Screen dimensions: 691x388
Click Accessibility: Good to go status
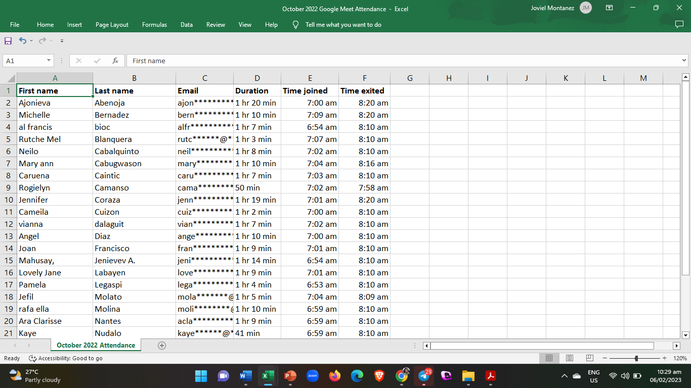pyautogui.click(x=66, y=358)
